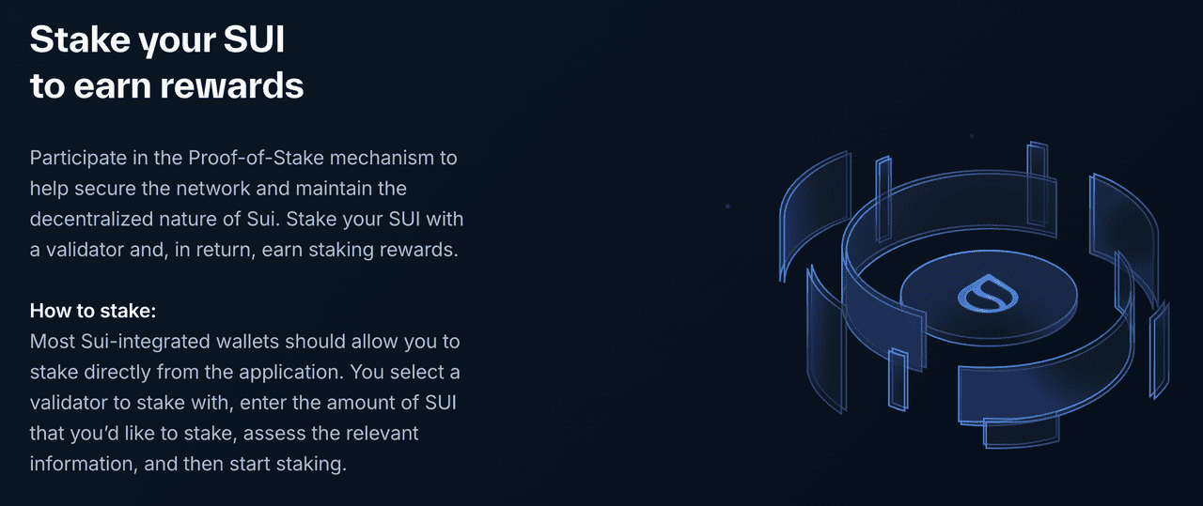Click the "to earn rewards" heading line

(167, 84)
